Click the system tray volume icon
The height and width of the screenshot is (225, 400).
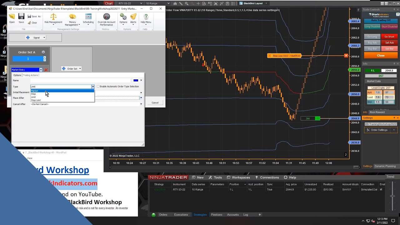click(373, 221)
